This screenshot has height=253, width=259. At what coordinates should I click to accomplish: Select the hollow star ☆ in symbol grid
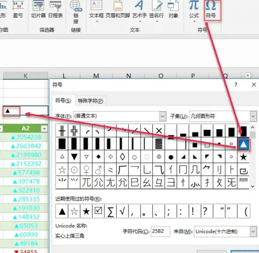(x=62, y=170)
